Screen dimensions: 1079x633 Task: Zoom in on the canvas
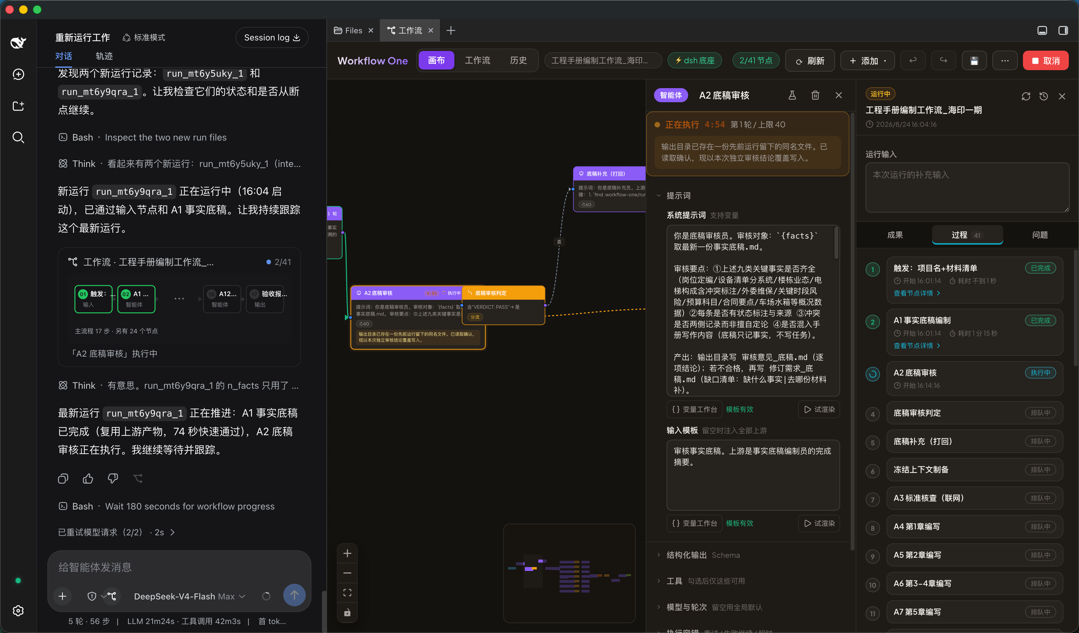(347, 553)
